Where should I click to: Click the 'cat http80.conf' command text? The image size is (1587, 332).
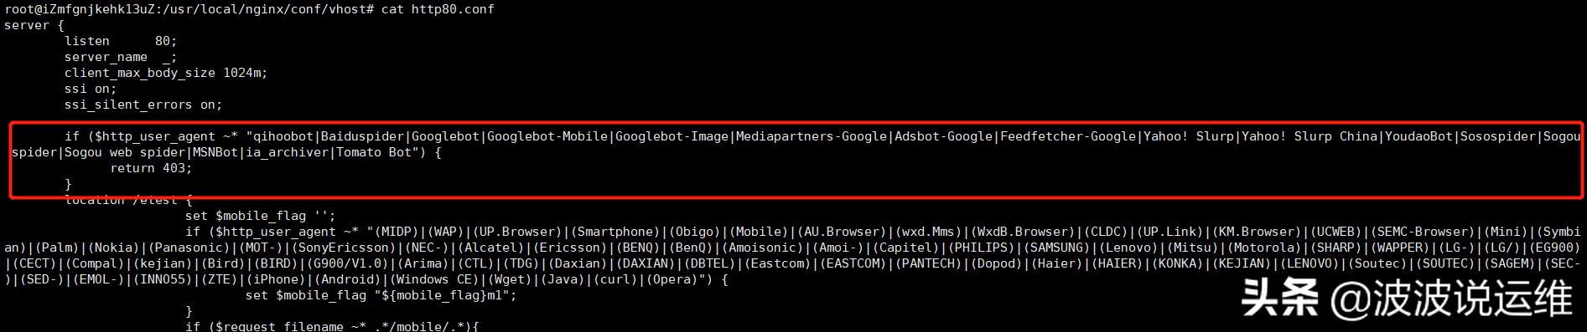(438, 9)
